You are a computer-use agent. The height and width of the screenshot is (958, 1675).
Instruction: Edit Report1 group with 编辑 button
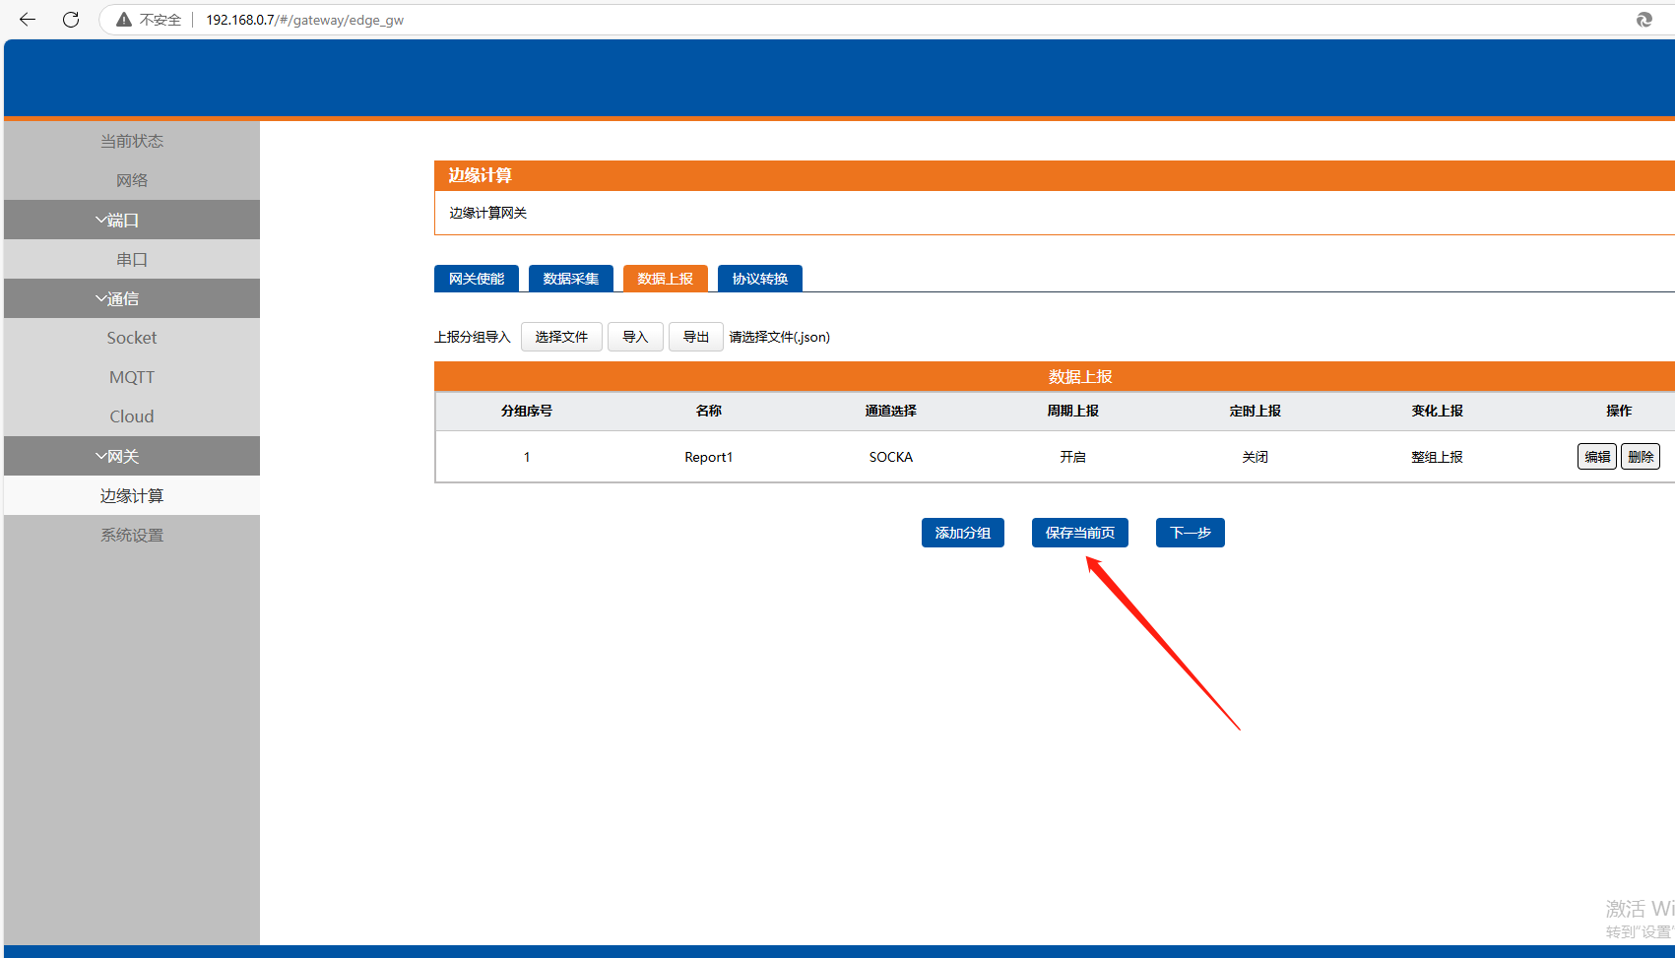point(1596,457)
